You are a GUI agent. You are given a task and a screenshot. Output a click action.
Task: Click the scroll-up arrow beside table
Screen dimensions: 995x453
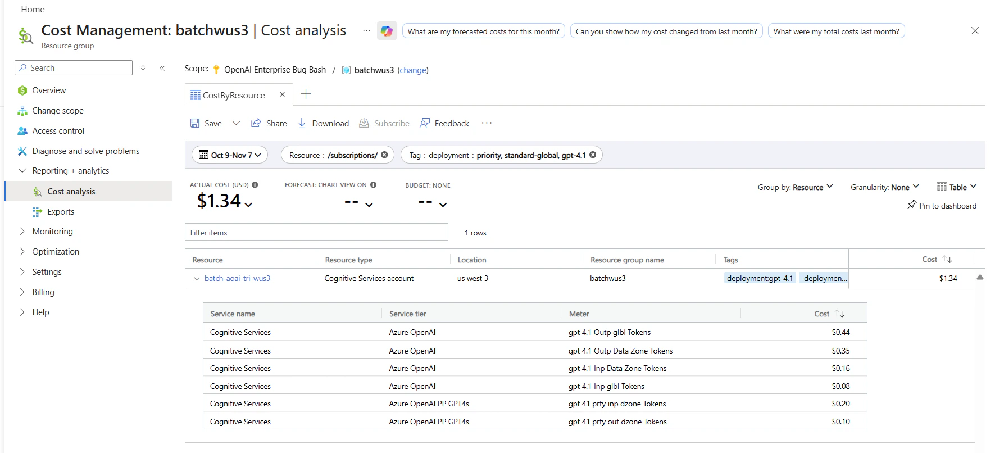click(x=980, y=277)
